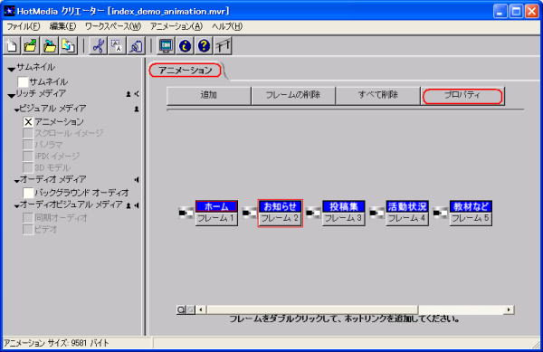Click the connector icon before 教材など frame
This screenshot has height=352, width=543.
click(441, 213)
